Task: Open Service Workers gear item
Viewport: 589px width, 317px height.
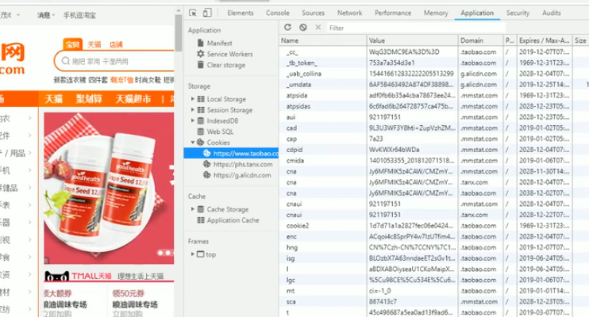Action: pyautogui.click(x=225, y=54)
